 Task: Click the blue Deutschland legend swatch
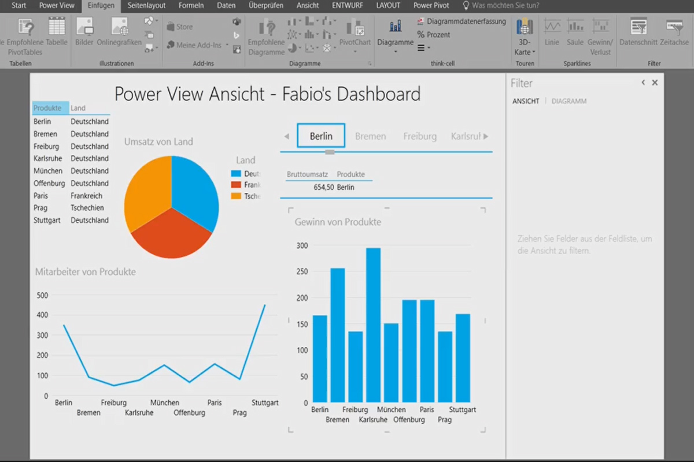click(x=235, y=174)
